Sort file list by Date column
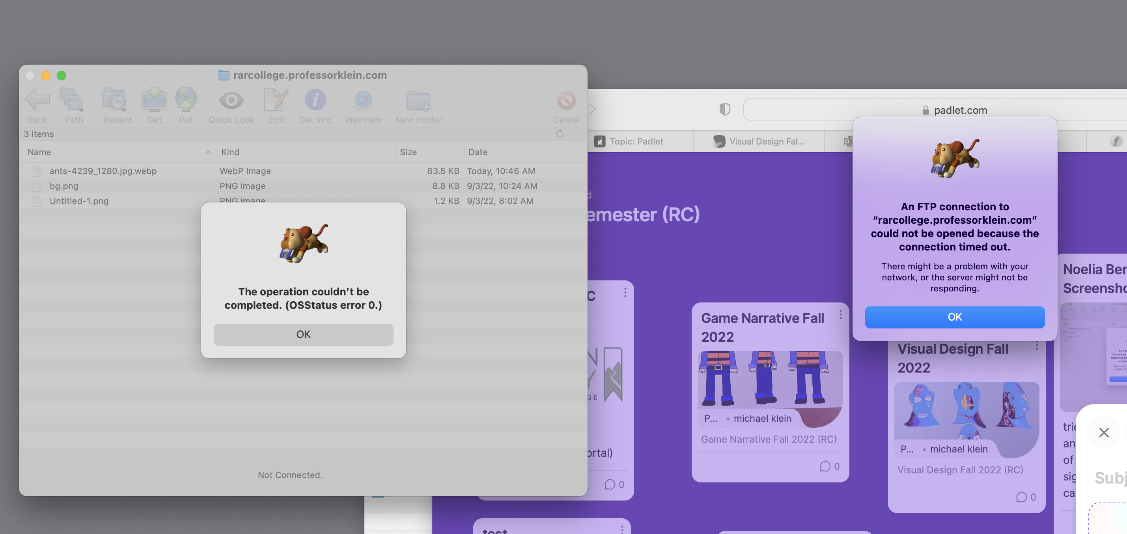This screenshot has width=1127, height=534. 516,152
